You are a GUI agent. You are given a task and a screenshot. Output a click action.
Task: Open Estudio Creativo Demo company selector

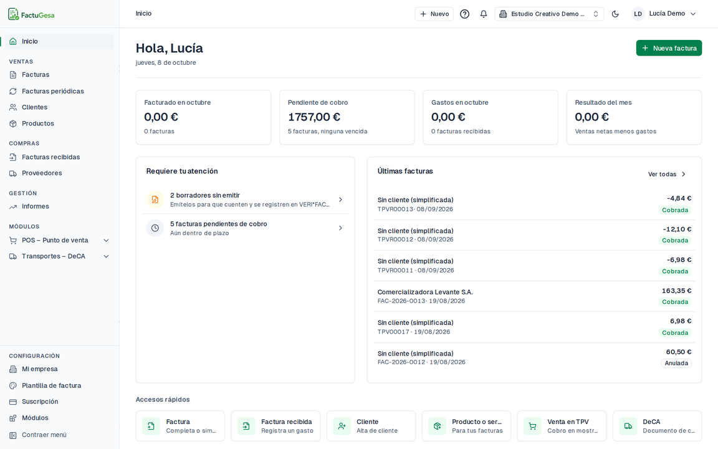click(x=549, y=14)
